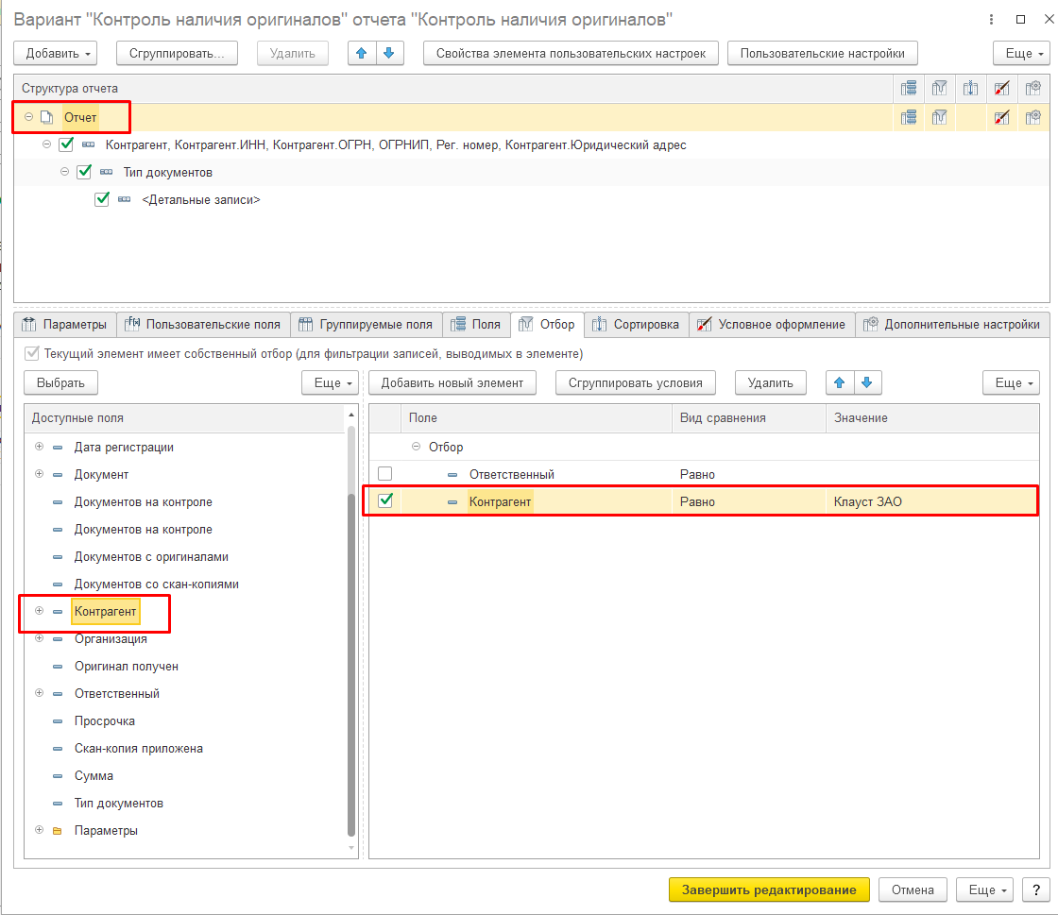Image resolution: width=1058 pixels, height=915 pixels.
Task: Expand Документ available field
Action: 39,474
